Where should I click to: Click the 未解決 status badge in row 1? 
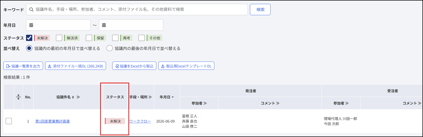tap(115, 121)
